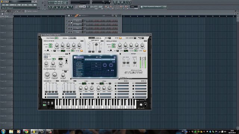Click the Sylenth1 pitch bend wheel
This screenshot has height=134, width=239.
49,104
